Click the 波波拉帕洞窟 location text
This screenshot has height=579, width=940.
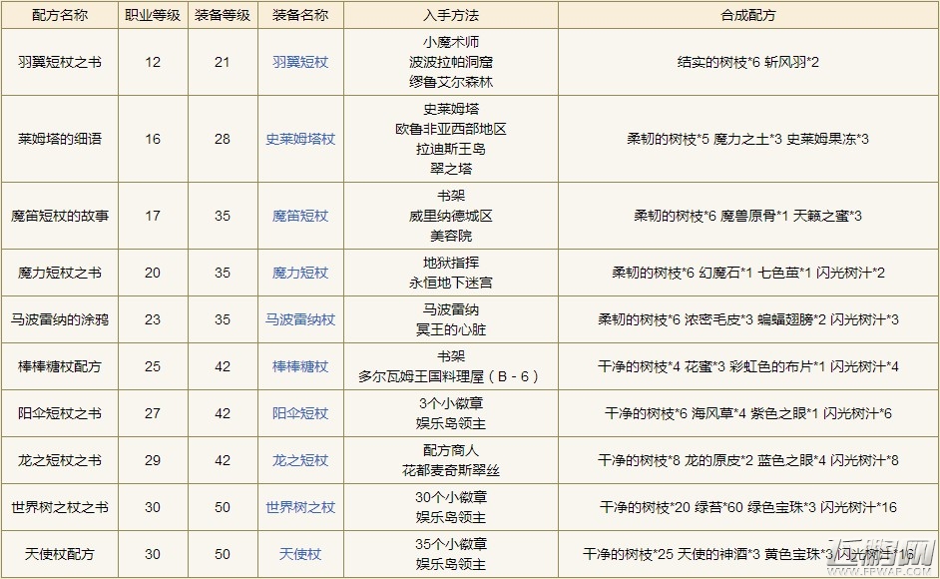[x=451, y=62]
